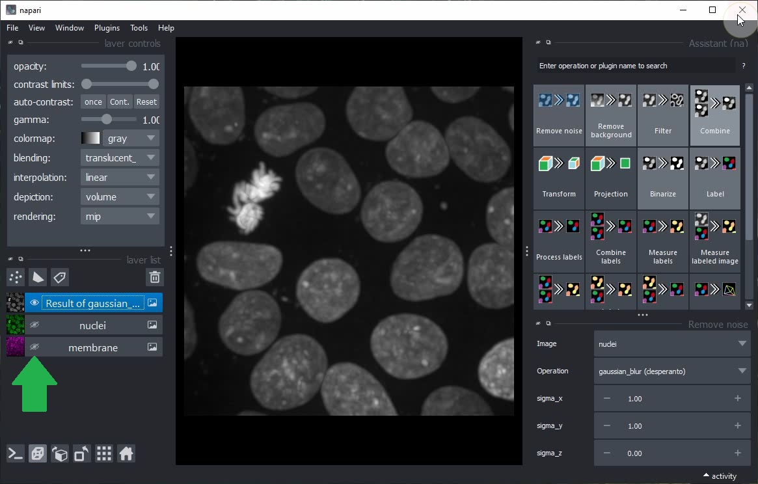
Task: Delete selected layer with trash icon
Action: point(154,278)
